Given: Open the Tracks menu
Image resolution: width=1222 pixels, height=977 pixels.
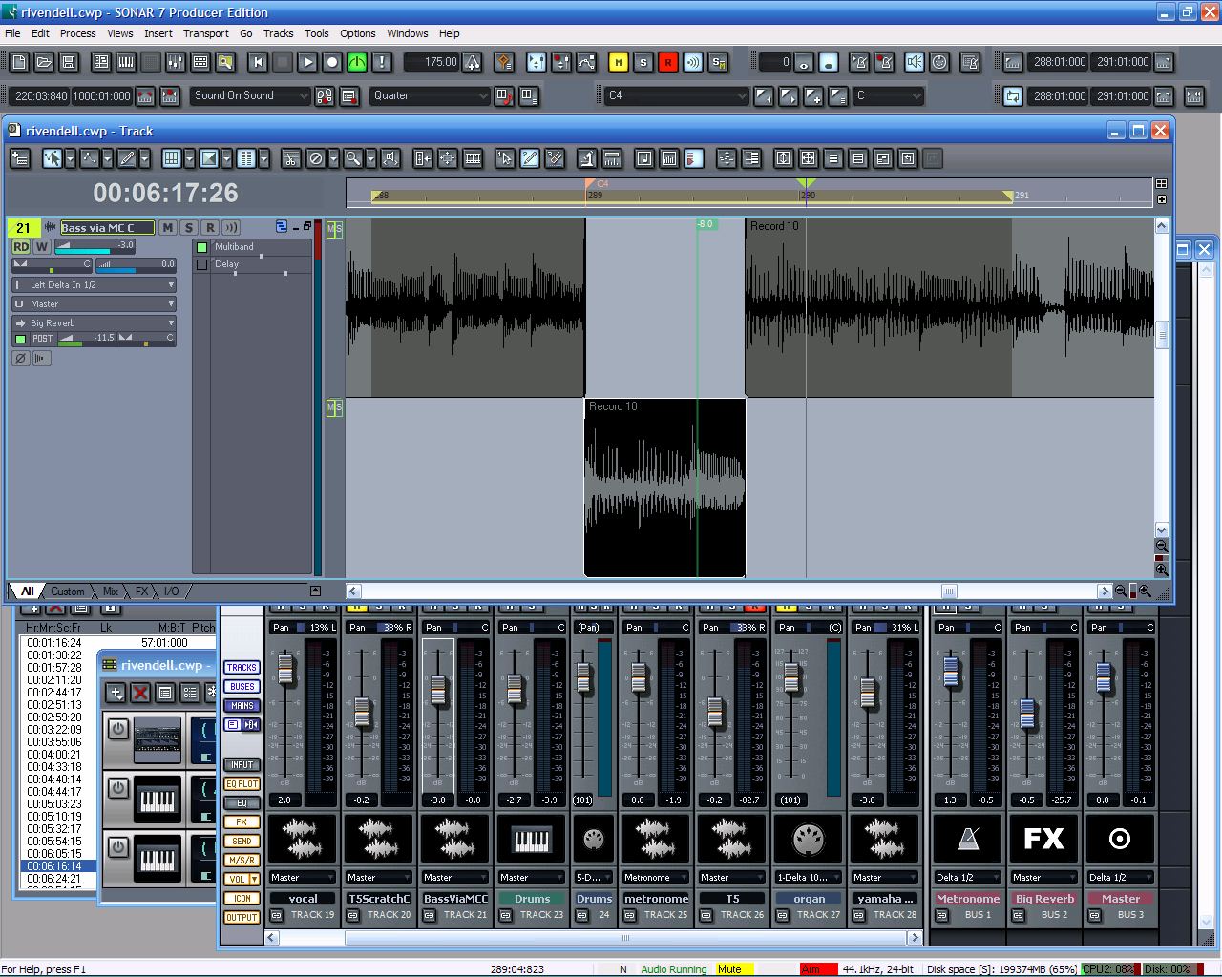Looking at the screenshot, I should [x=279, y=33].
